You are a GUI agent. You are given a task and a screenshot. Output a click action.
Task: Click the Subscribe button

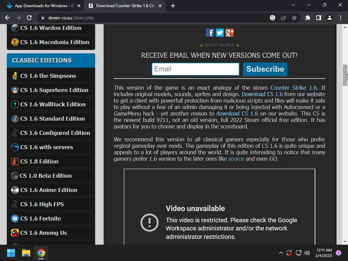click(x=265, y=69)
